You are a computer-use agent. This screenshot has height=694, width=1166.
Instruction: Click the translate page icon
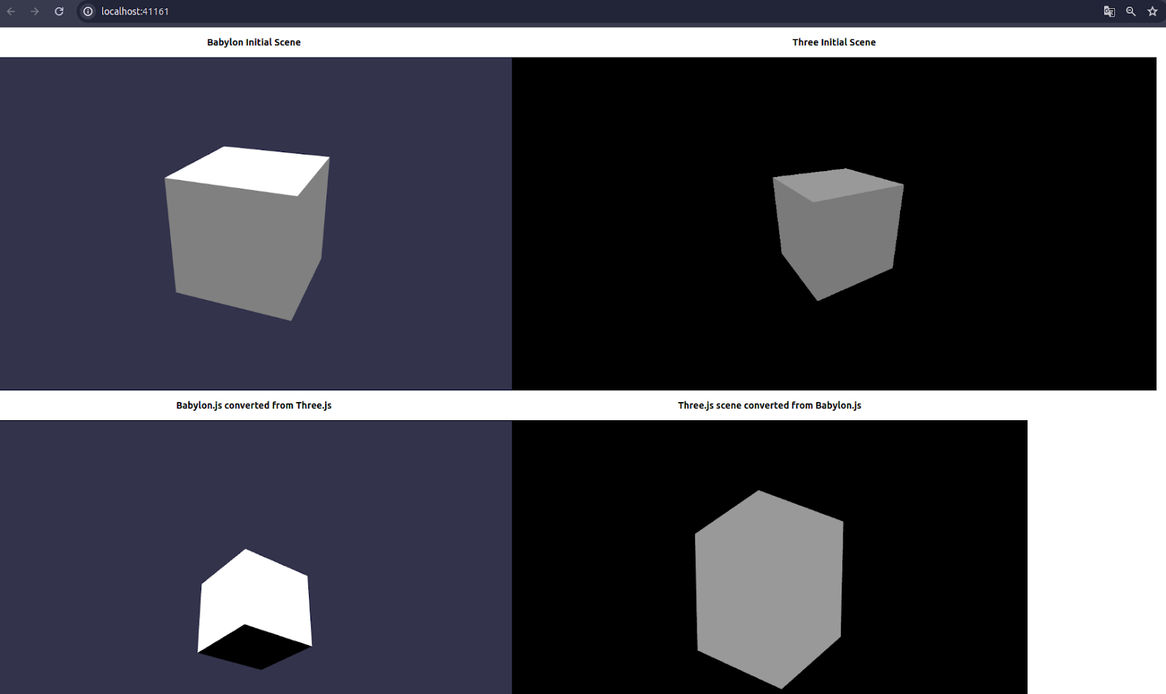(1109, 12)
